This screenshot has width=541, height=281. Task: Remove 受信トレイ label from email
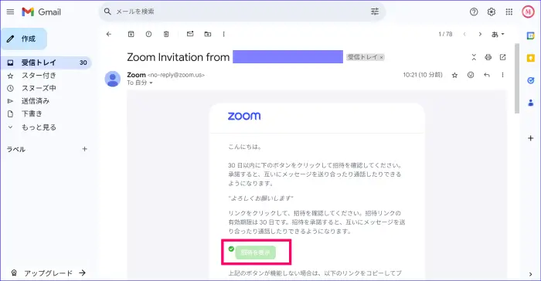pos(381,58)
